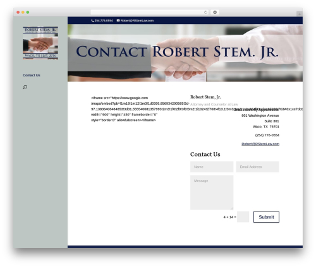Screen dimensions: 316x267
Task: Open the Contact Us sidebar menu item
Action: tap(32, 75)
